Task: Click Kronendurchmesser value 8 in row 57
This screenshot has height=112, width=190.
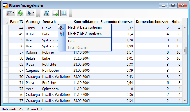Action: tap(152, 52)
